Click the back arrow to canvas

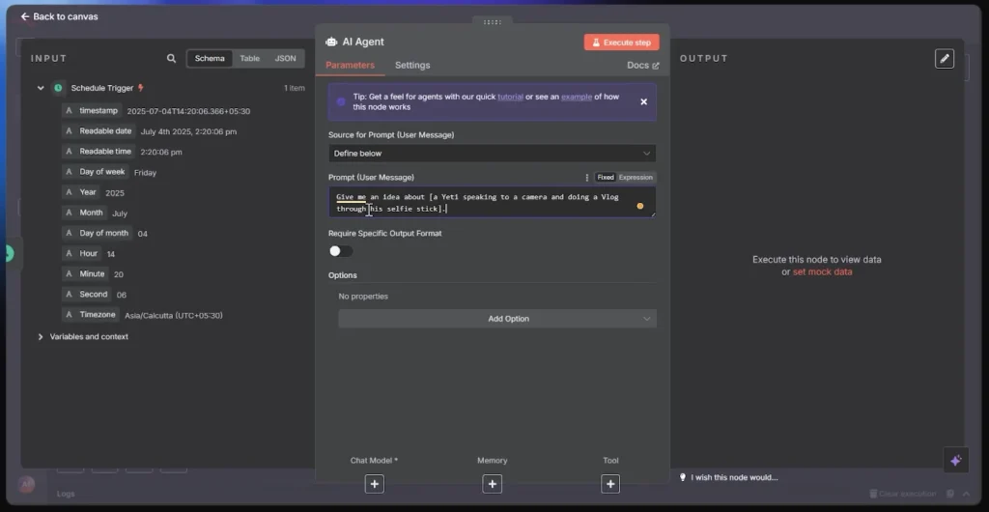(x=25, y=16)
